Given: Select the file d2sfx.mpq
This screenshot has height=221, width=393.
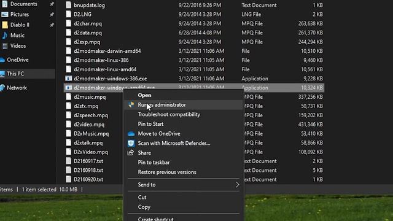Looking at the screenshot, I should click(86, 106).
